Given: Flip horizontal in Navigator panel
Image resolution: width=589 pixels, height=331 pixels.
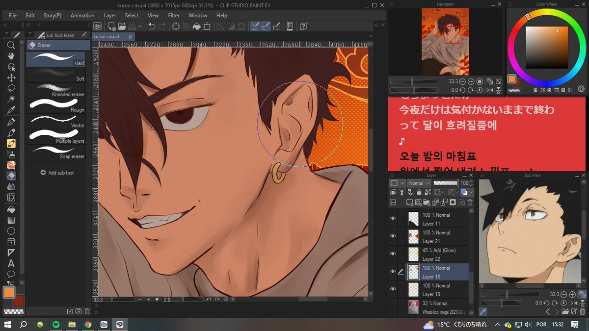Looking at the screenshot, I should 489,90.
